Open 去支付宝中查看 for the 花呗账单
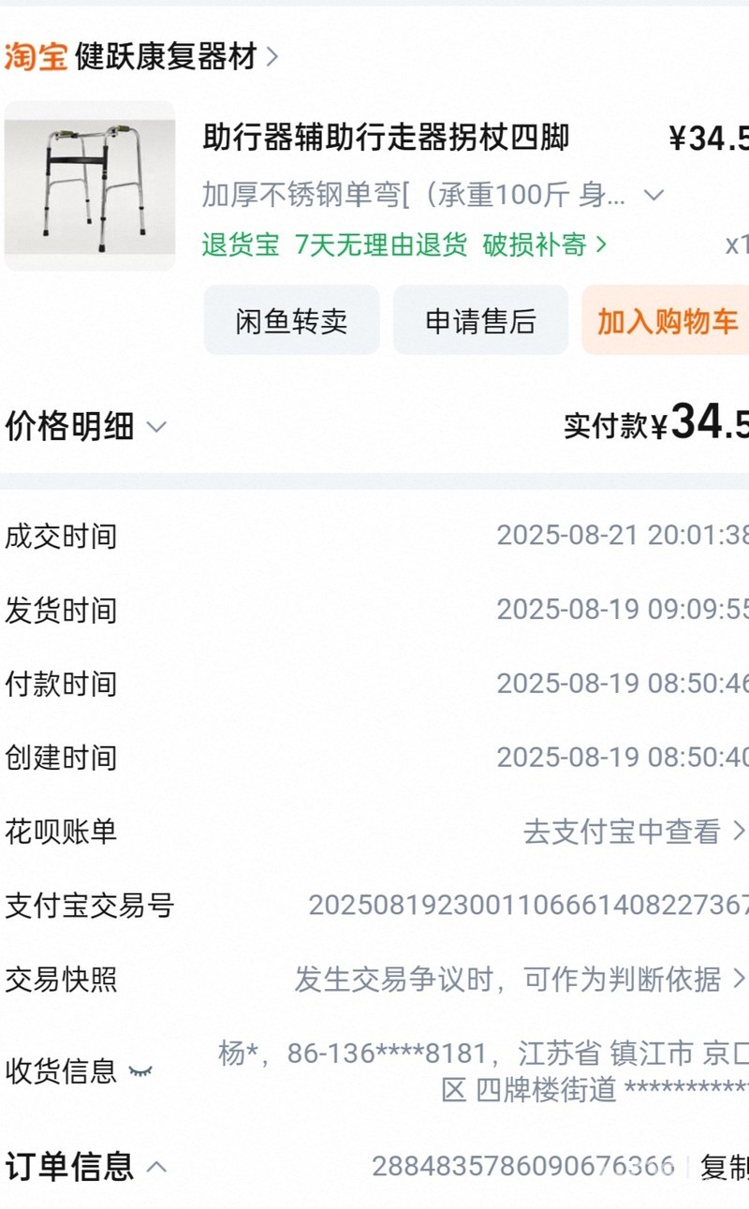This screenshot has width=749, height=1209. (x=622, y=832)
